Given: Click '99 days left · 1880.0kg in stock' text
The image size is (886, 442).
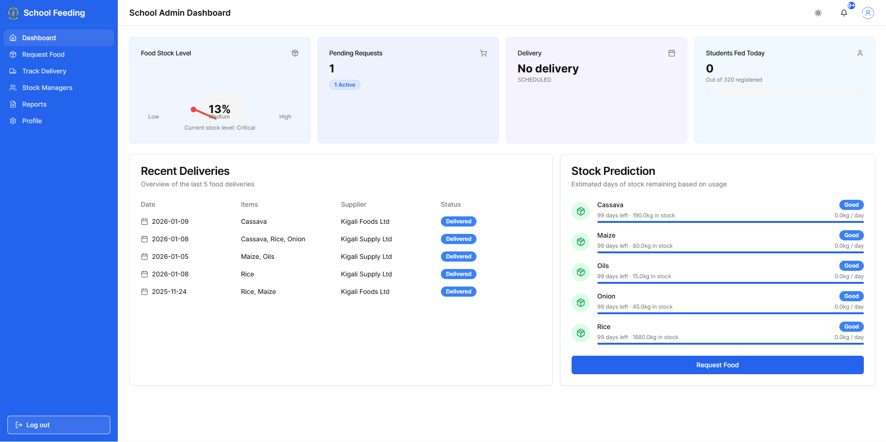Looking at the screenshot, I should tap(638, 337).
